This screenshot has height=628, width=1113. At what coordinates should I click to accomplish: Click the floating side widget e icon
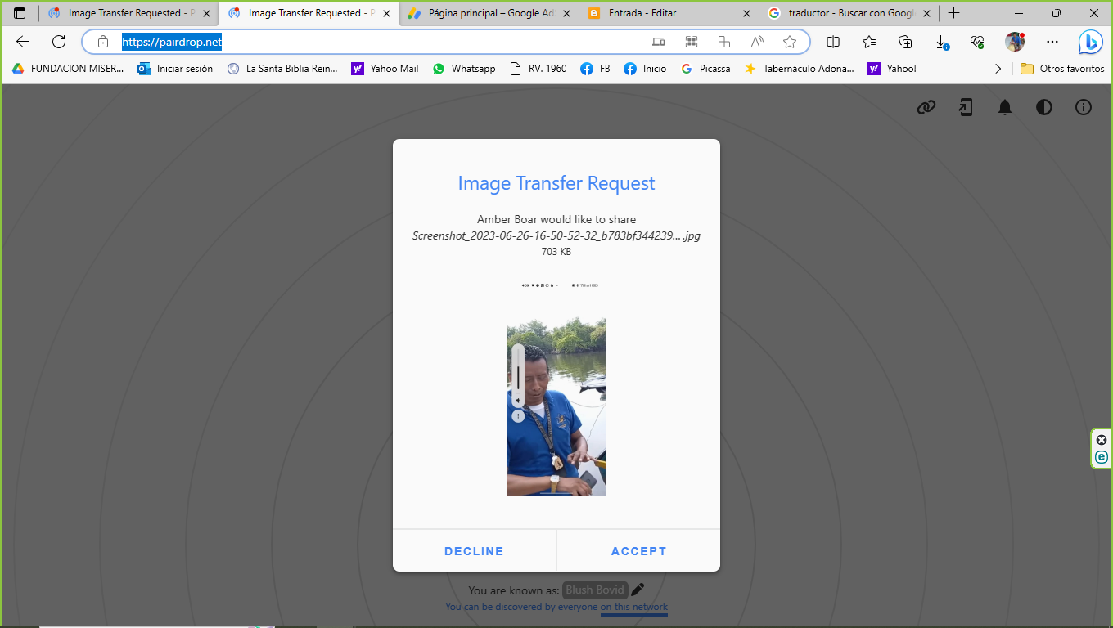1102,457
